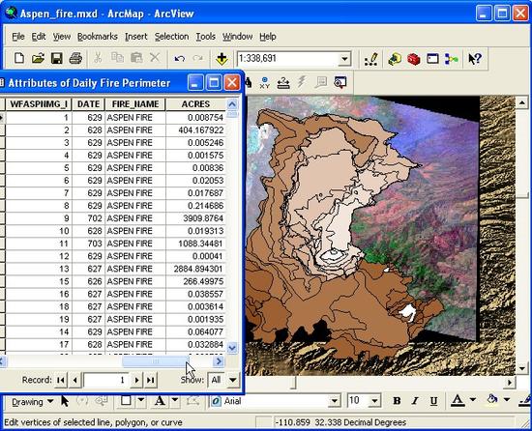The width and height of the screenshot is (532, 431).
Task: Launch ArcToolbox red toolbox icon
Action: [414, 59]
